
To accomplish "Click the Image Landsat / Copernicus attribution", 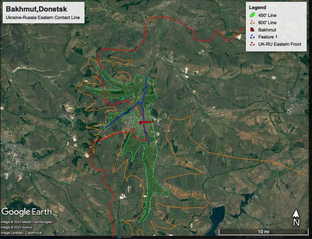I will 21,232.
